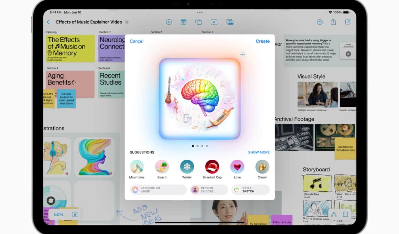
Task: Select the pink 'Aging Benefits' card
Action: tap(71, 84)
